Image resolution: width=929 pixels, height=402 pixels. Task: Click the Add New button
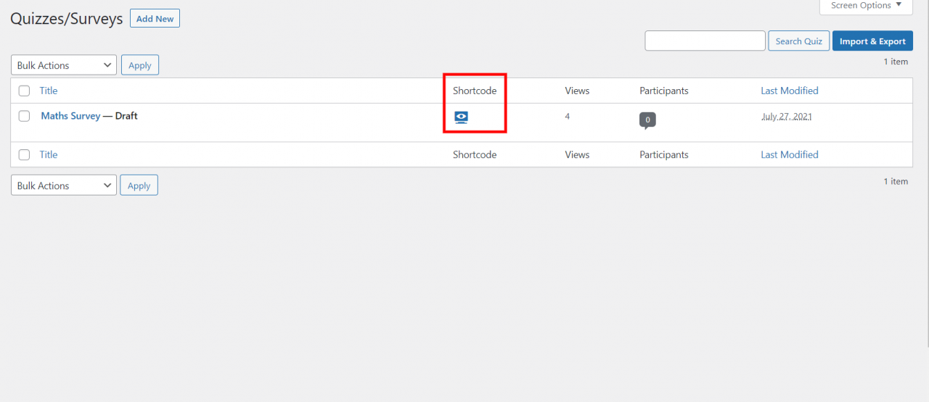coord(155,18)
